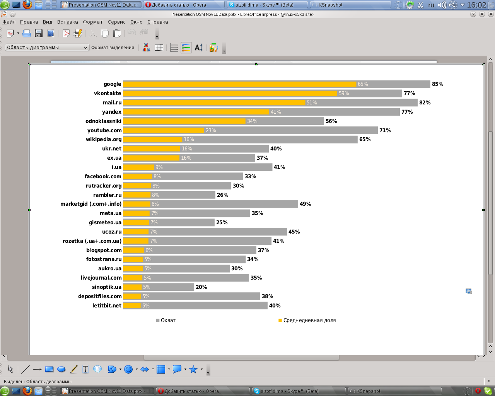The width and height of the screenshot is (495, 396).
Task: Click the Chart Type icon
Action: pyautogui.click(x=146, y=48)
